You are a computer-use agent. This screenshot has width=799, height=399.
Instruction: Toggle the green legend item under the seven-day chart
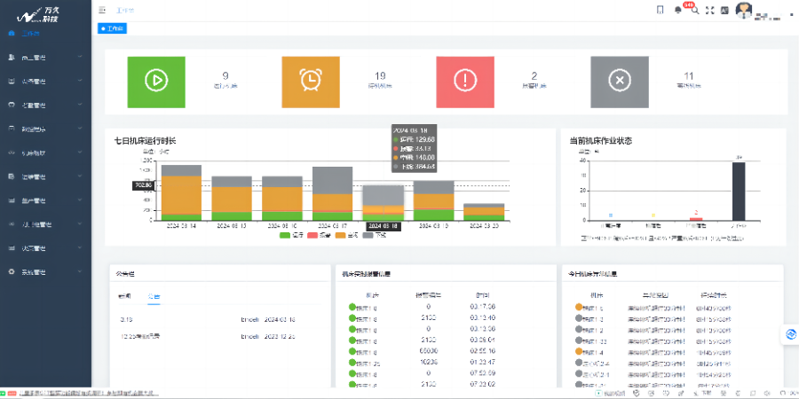click(x=292, y=235)
